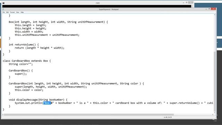Click the horizontal scrollbar thumb
The image size is (222, 125).
[89, 115]
